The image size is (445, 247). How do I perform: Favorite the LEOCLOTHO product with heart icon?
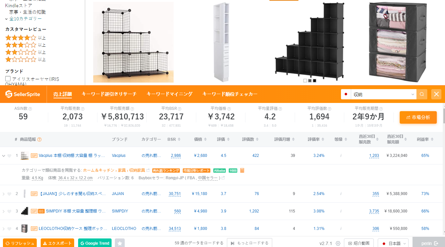coord(9,229)
